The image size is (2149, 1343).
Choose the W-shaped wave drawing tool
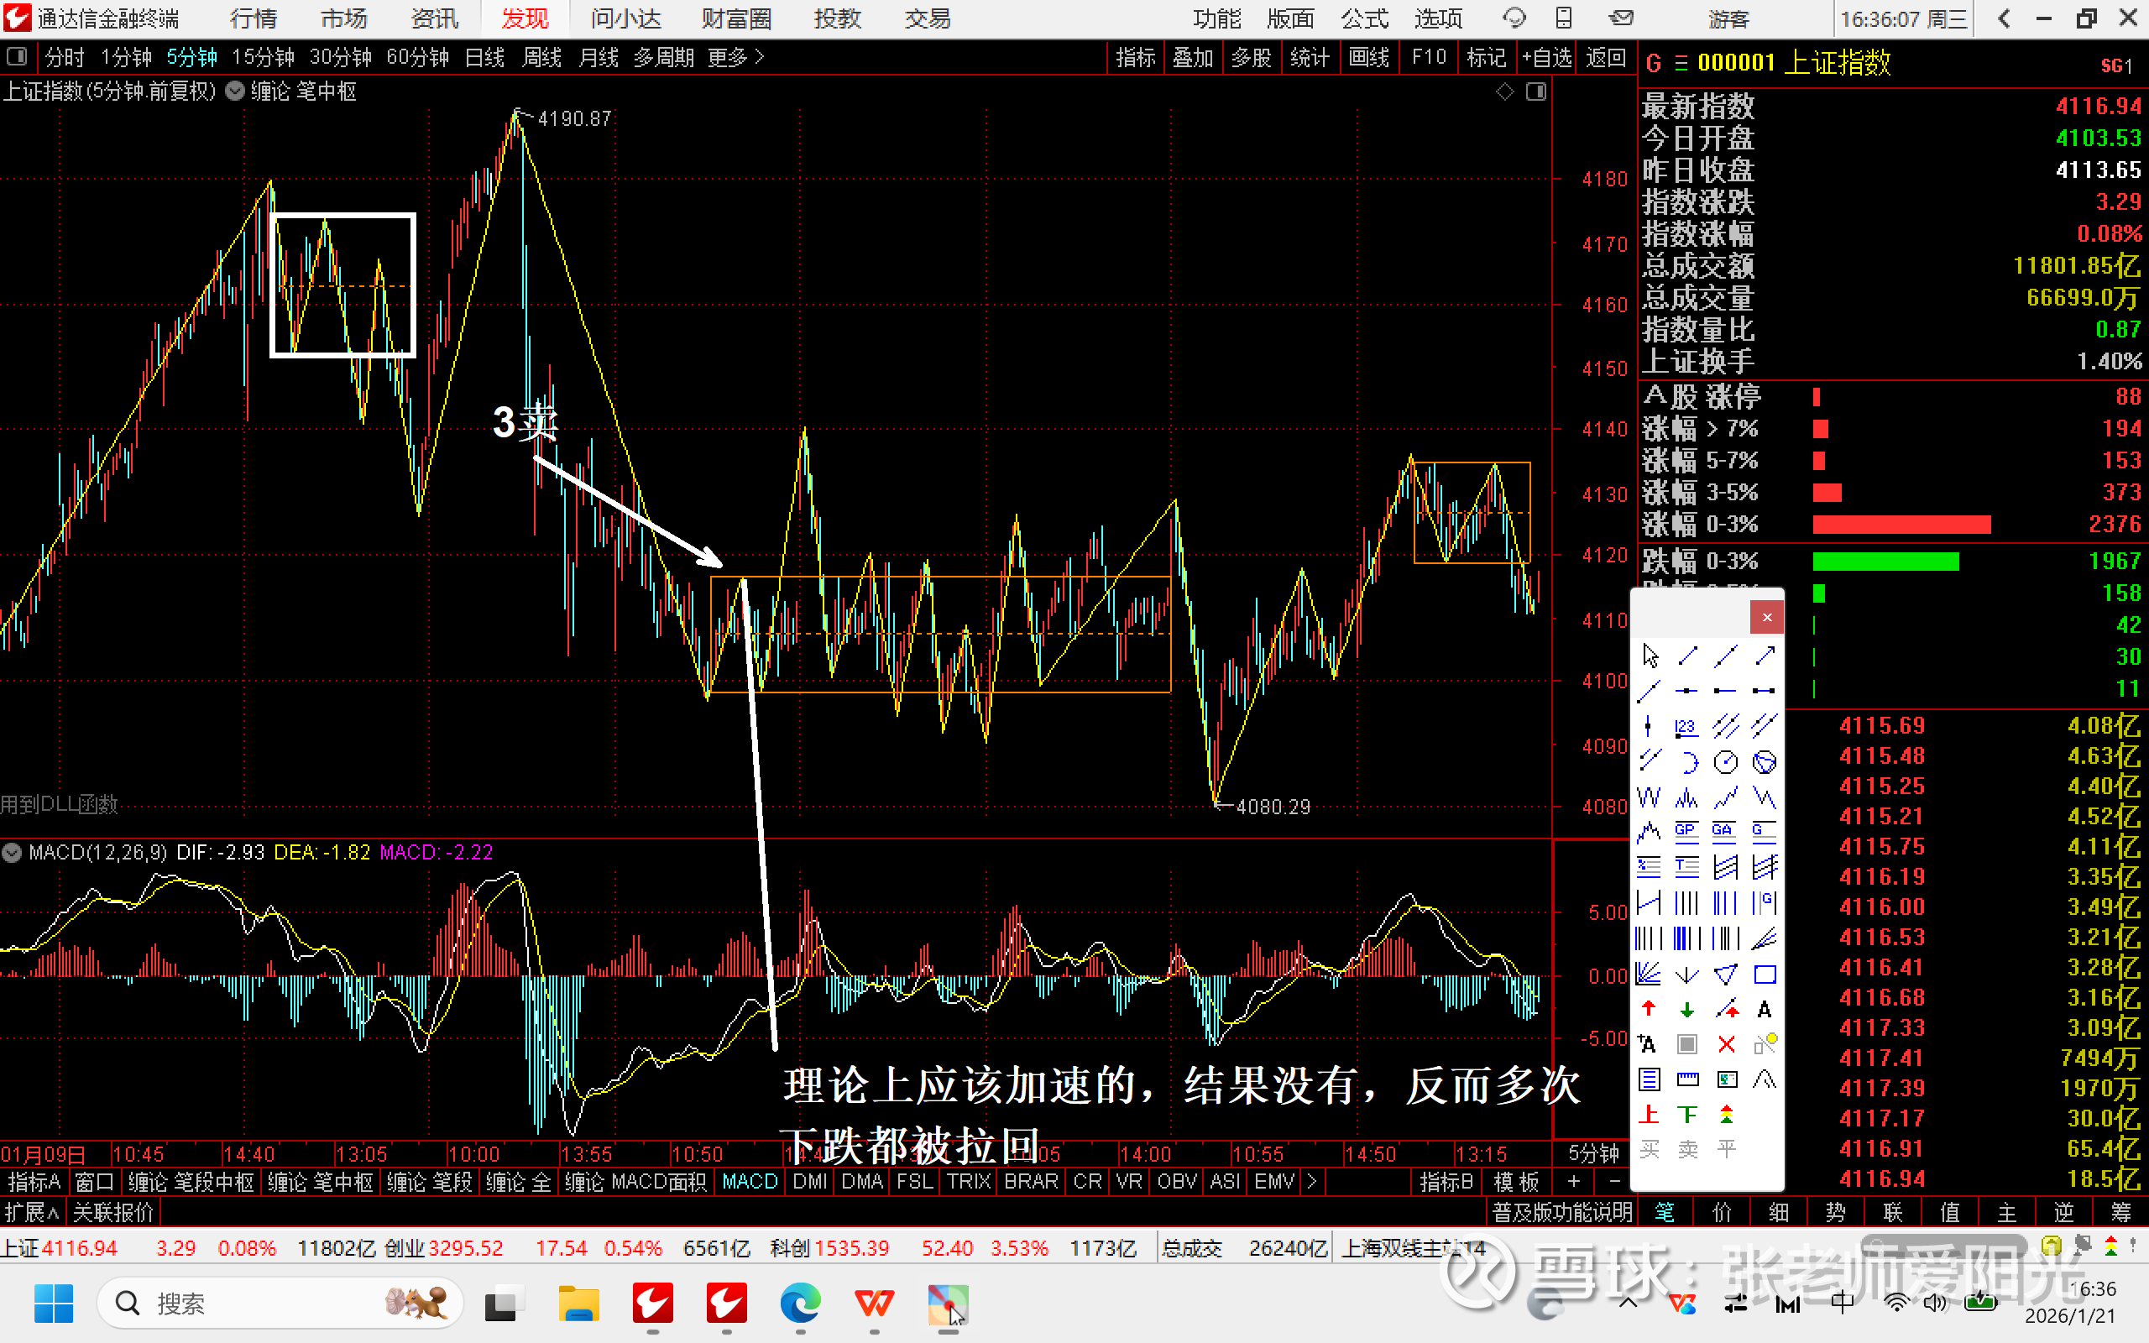pos(1648,797)
